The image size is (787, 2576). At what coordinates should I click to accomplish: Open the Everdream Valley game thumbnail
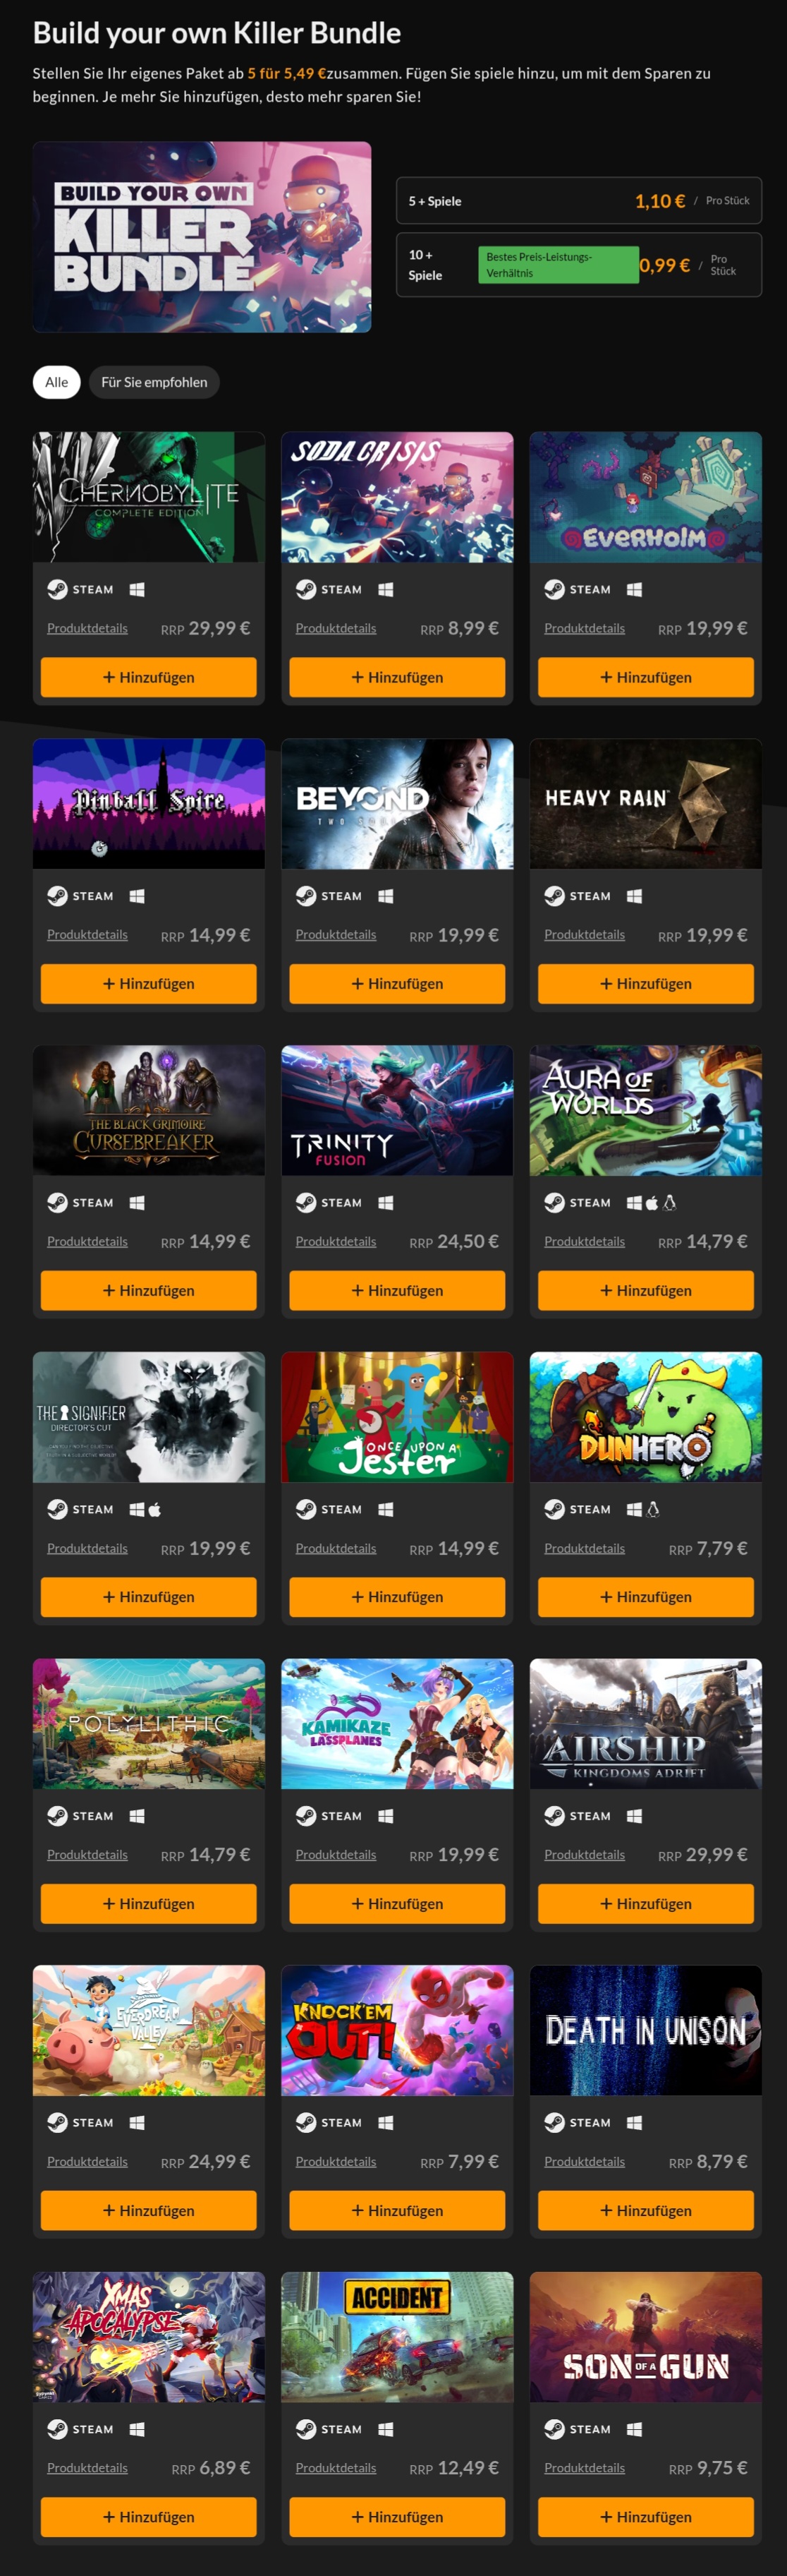pos(149,2030)
